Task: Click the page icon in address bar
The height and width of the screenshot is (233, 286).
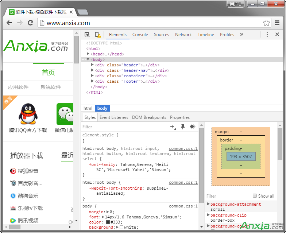Action: coord(42,23)
